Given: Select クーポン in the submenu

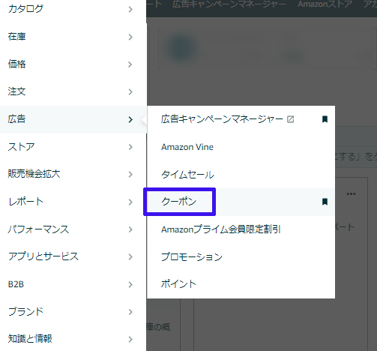Looking at the screenshot, I should [x=179, y=202].
